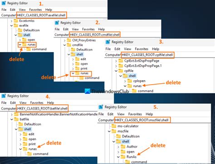
Task: Open Favorites menu in first Registry Editor
Action: [x=35, y=10]
